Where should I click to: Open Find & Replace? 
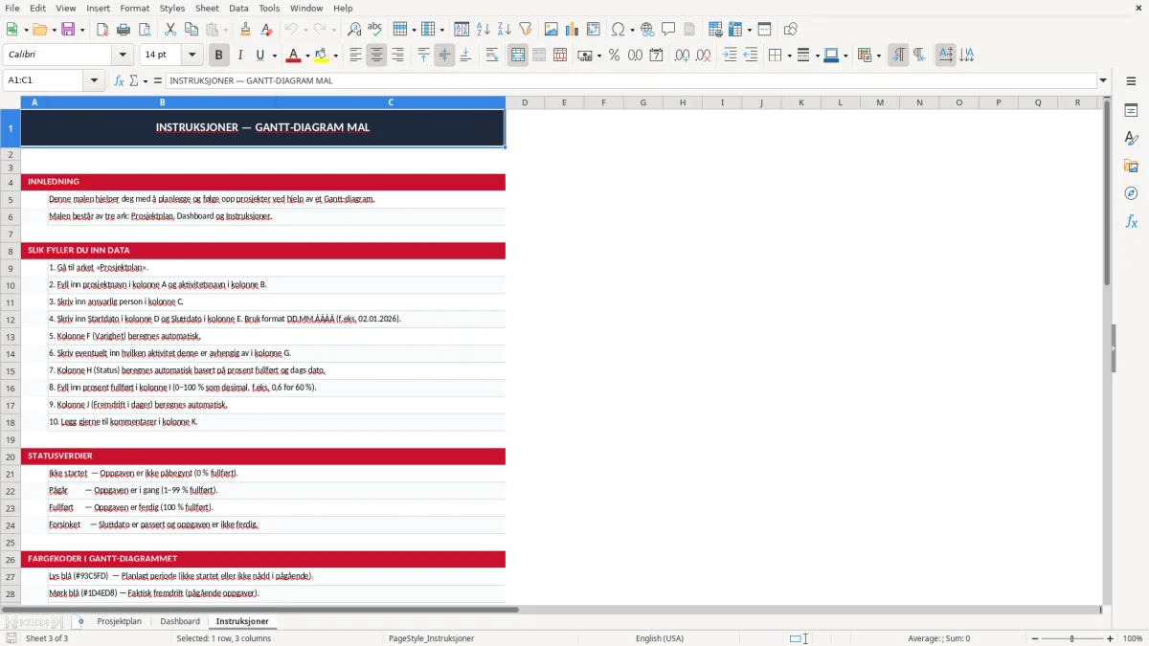(x=354, y=30)
